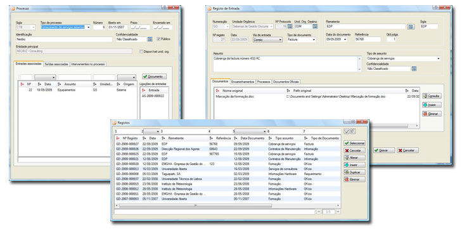Switch to Documentos Oficiais tab
Screen dimensions: 462x236
click(x=286, y=82)
